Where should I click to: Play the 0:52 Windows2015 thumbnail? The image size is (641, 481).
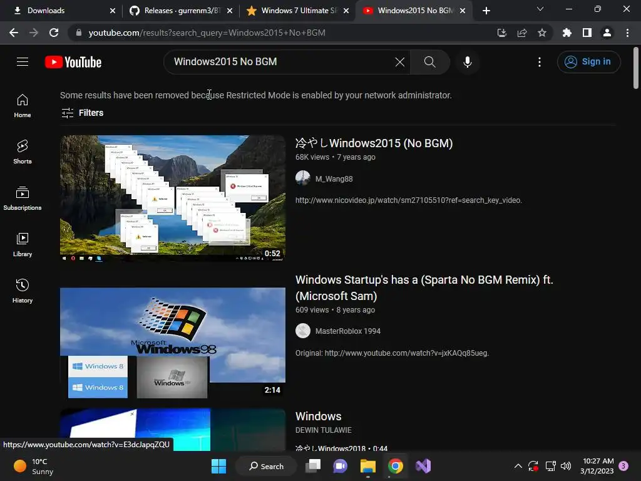tap(173, 199)
